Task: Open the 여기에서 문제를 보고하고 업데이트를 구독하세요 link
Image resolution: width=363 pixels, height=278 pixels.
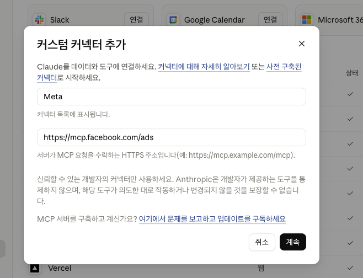Action: pos(212,219)
